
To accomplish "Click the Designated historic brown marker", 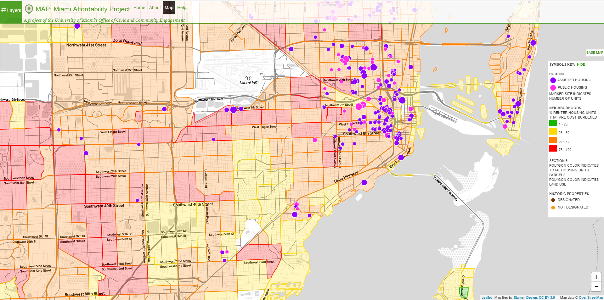I will [x=553, y=200].
